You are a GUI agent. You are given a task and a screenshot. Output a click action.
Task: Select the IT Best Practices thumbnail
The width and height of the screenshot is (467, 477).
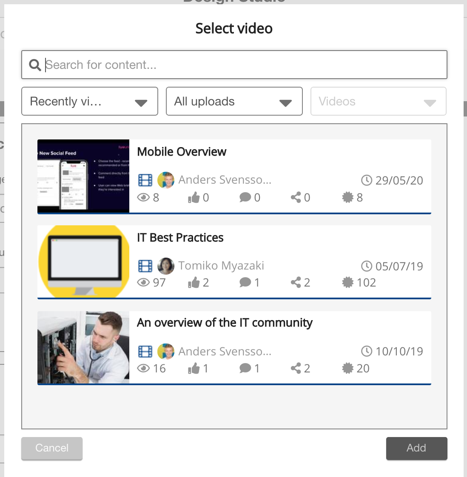pyautogui.click(x=83, y=261)
